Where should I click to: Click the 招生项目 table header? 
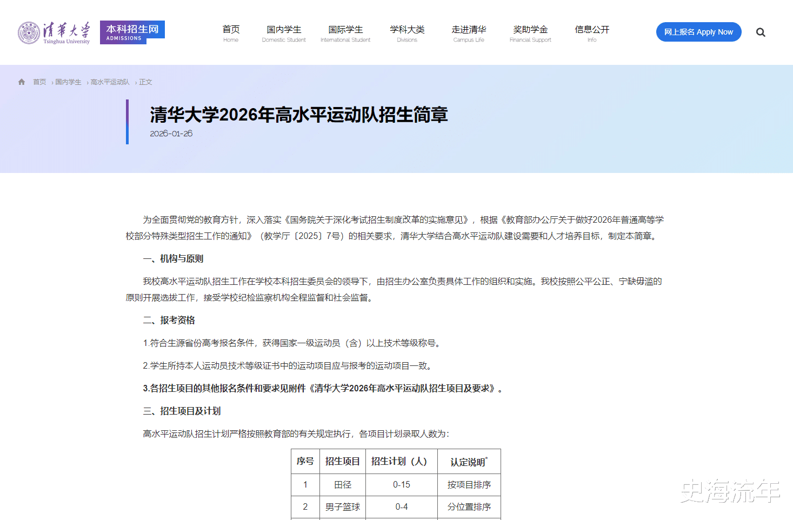point(343,462)
